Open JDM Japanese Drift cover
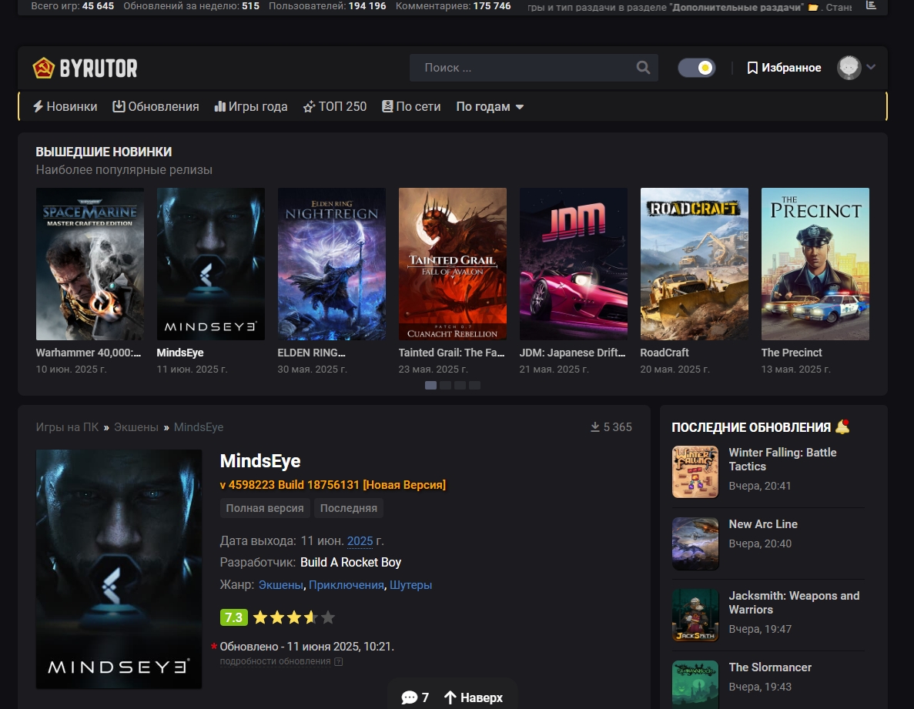The width and height of the screenshot is (914, 709). (x=574, y=264)
